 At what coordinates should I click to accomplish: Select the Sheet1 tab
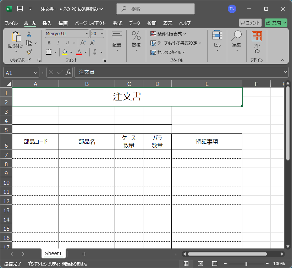tap(53, 253)
